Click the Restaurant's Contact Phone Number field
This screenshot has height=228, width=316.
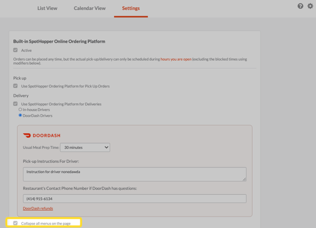[135, 199]
